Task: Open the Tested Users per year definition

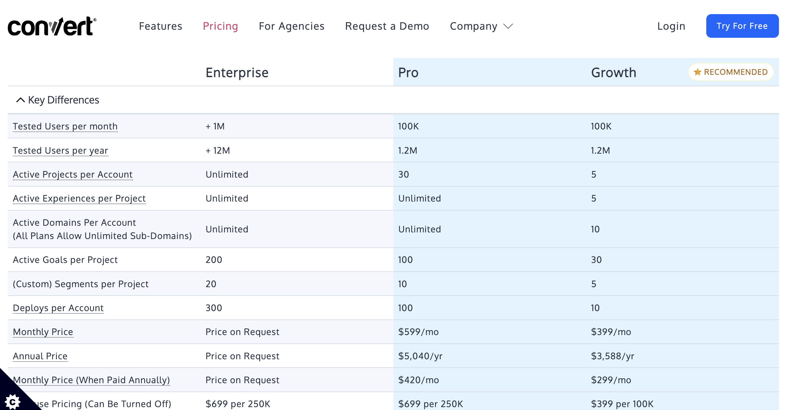Action: (60, 151)
